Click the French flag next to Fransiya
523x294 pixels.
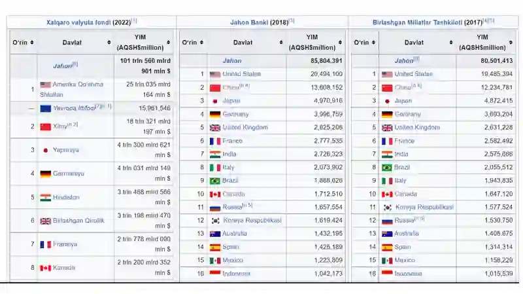[x=45, y=244]
